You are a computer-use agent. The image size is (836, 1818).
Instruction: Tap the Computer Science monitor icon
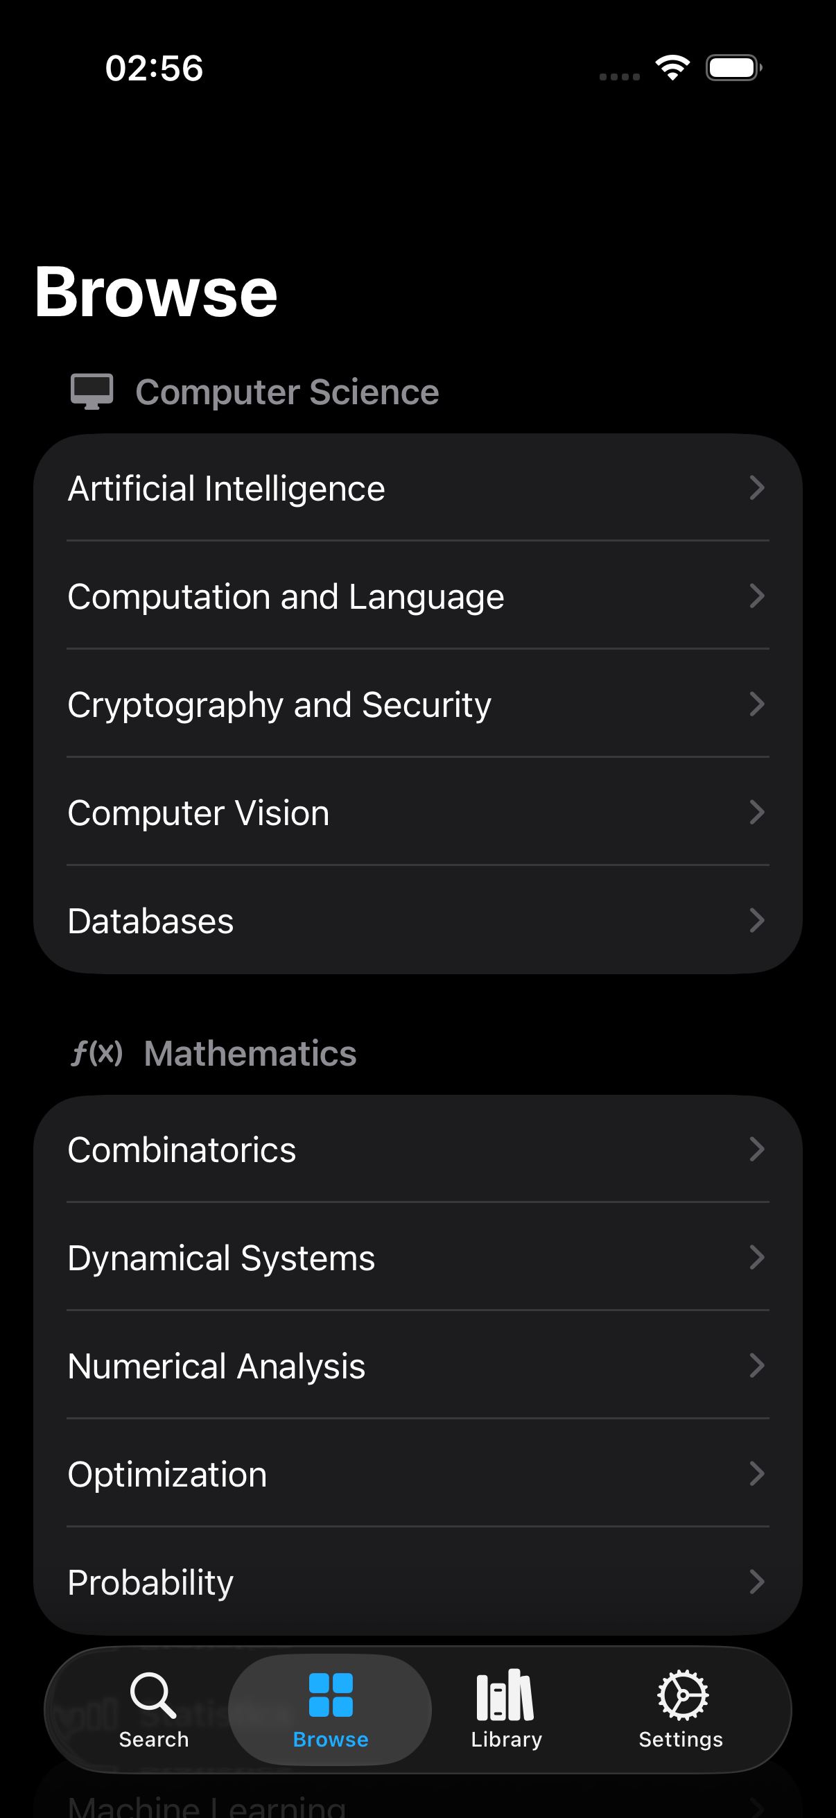click(x=92, y=391)
